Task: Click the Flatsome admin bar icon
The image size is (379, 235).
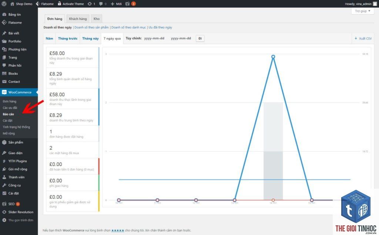Action: [x=38, y=4]
